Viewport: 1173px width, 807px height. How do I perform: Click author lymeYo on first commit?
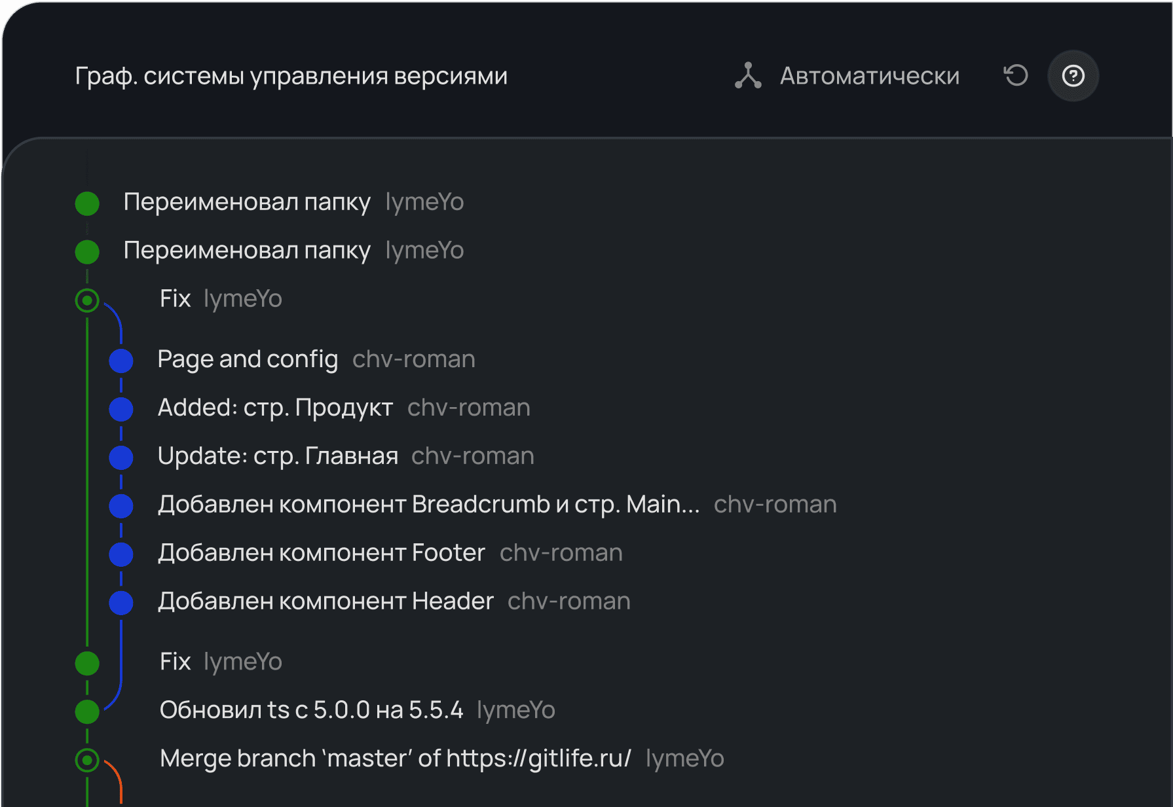click(x=424, y=202)
